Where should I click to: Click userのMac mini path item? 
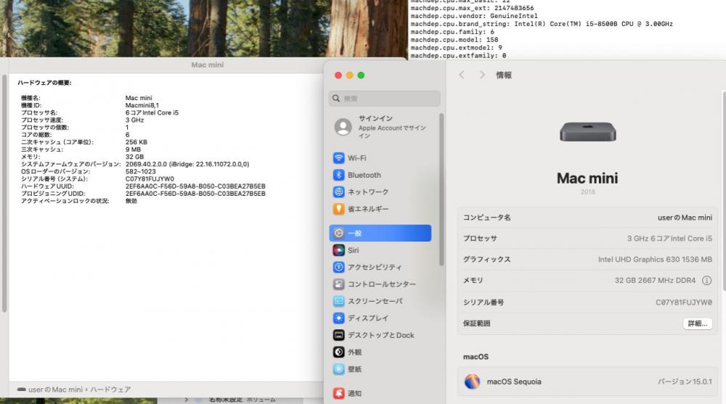(x=50, y=389)
